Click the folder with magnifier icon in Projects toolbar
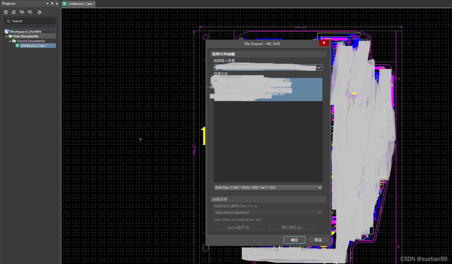The height and width of the screenshot is (264, 452). pyautogui.click(x=22, y=12)
